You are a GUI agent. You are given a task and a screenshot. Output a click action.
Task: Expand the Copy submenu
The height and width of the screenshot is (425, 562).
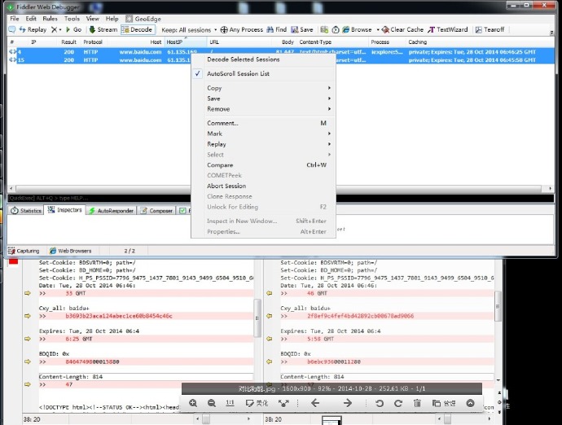tap(263, 88)
